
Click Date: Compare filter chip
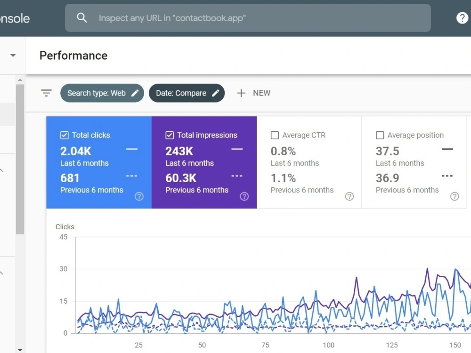[x=187, y=93]
